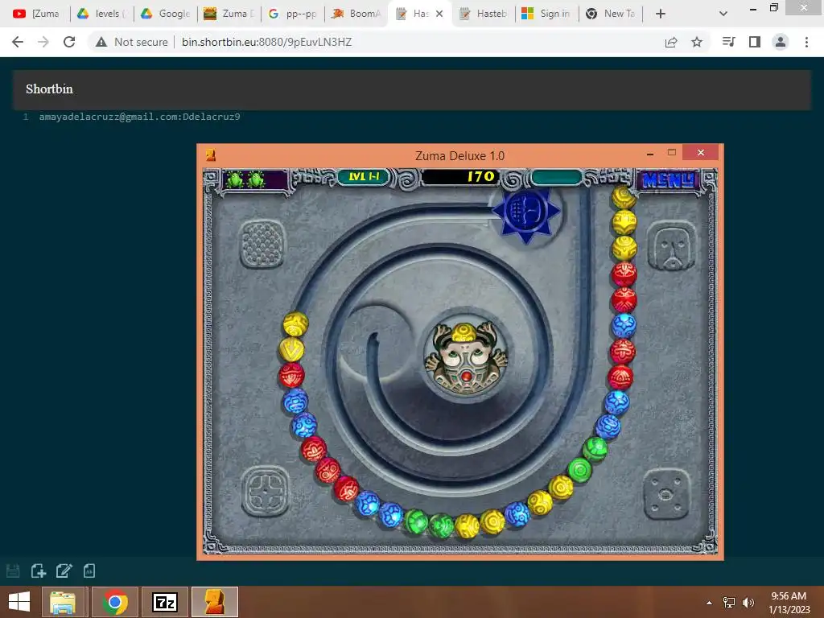This screenshot has height=618, width=824.
Task: Click the paste text line one
Action: (139, 117)
